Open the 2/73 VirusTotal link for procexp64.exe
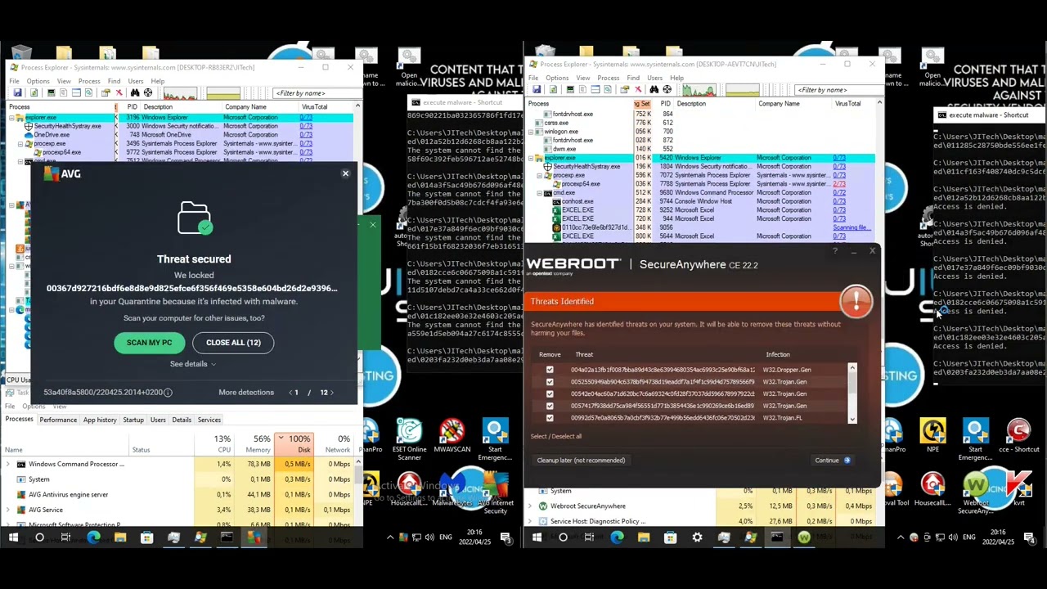This screenshot has height=589, width=1047. pos(839,184)
